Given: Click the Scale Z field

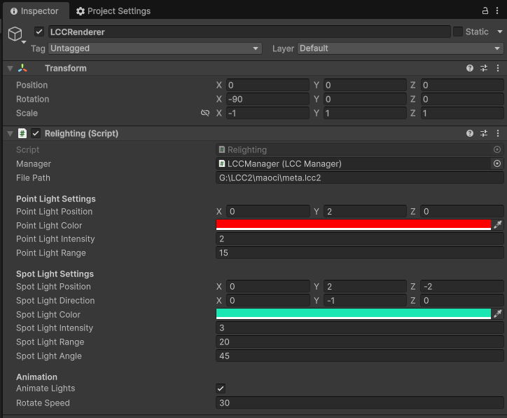Looking at the screenshot, I should (462, 113).
